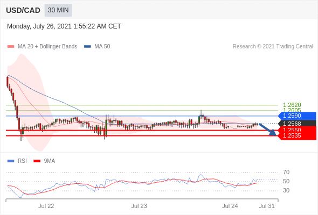Toggle the MA 20 + Bollinger Bands legend label

(47, 47)
